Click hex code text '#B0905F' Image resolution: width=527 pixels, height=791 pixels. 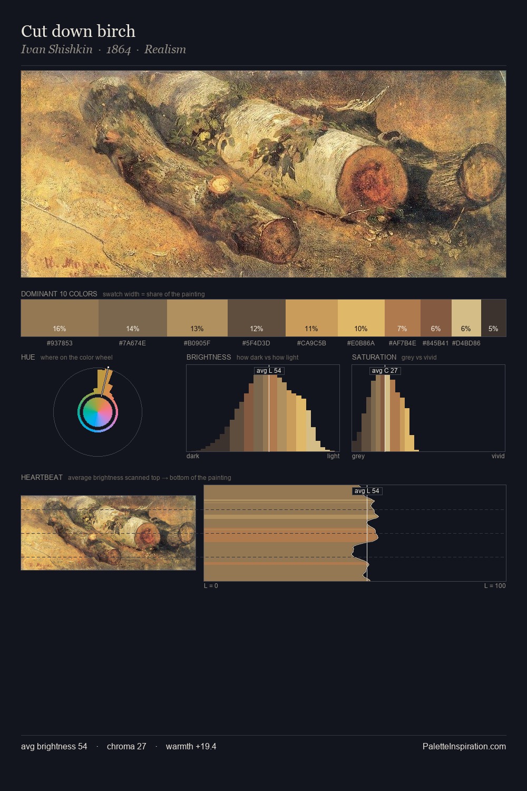197,343
